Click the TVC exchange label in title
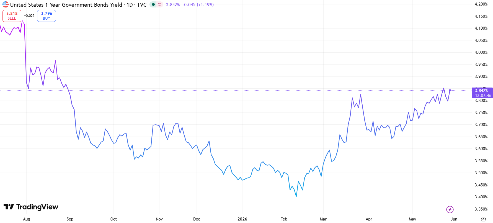This screenshot has height=223, width=493. tap(141, 5)
